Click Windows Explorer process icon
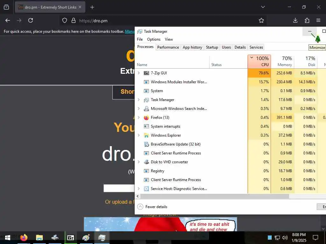The image size is (326, 244). pyautogui.click(x=146, y=135)
